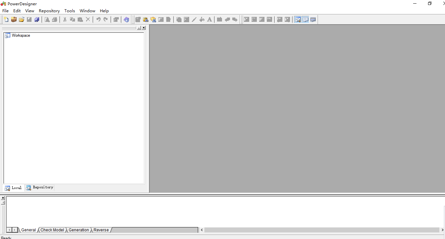Image resolution: width=445 pixels, height=239 pixels.
Task: Click the output tabs scroll-left arrow
Action: [x=9, y=230]
